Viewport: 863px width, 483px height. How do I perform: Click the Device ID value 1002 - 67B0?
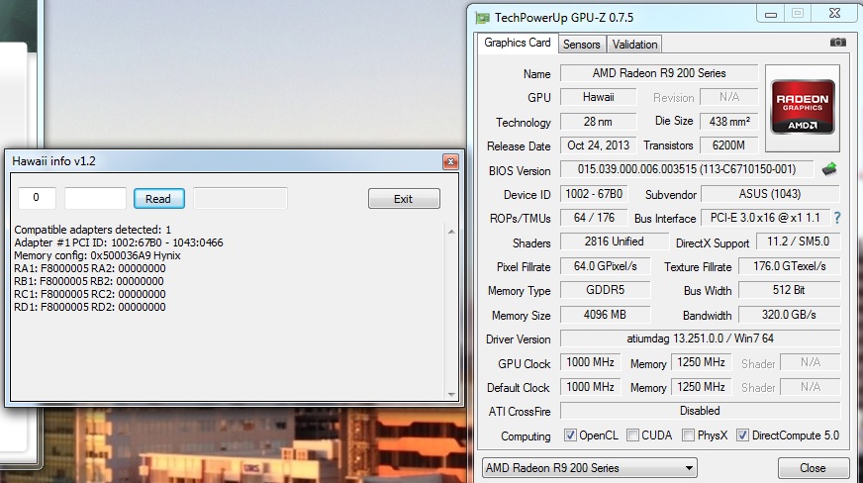coord(594,194)
